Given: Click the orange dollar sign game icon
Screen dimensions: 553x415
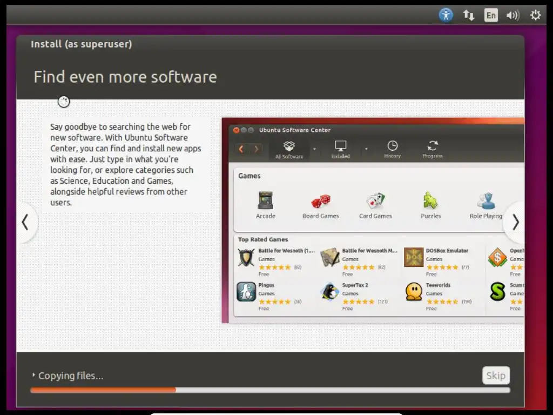Looking at the screenshot, I should [497, 257].
